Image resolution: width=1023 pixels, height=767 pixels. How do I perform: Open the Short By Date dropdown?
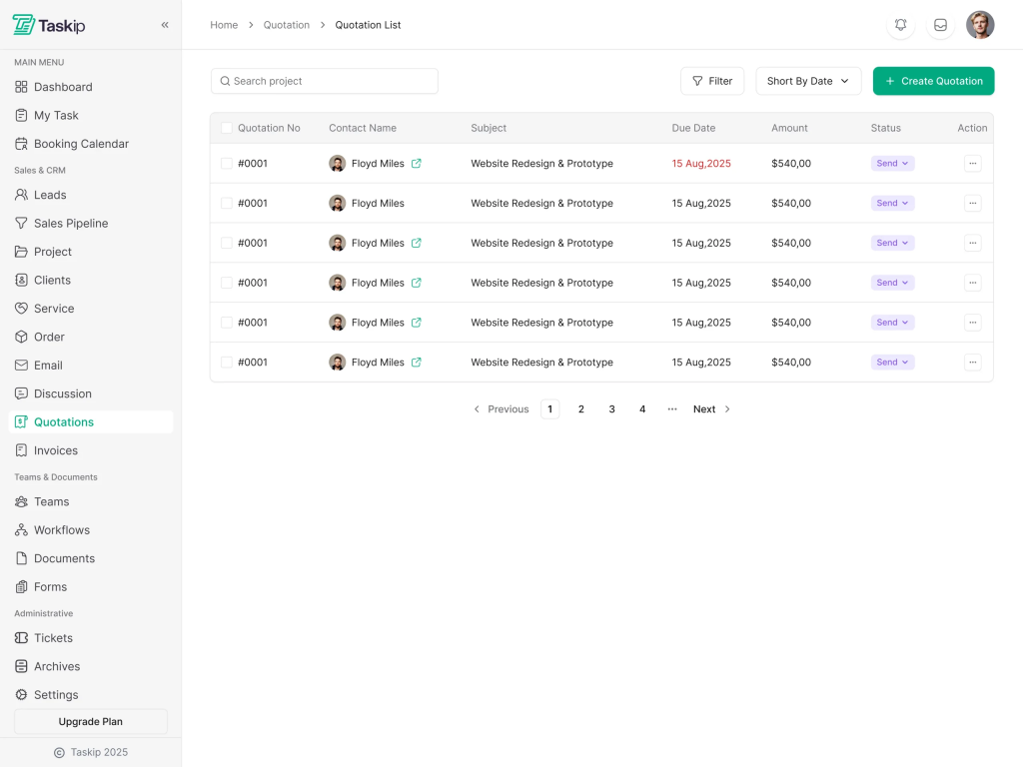pos(807,81)
